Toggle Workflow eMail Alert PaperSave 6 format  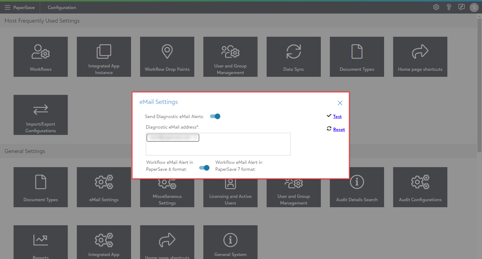pos(204,168)
